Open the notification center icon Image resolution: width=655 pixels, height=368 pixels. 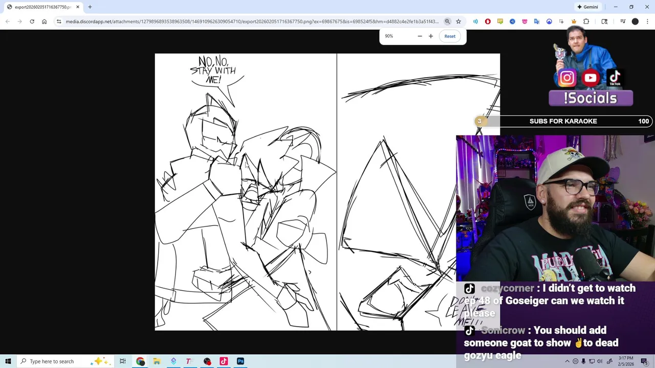pos(644,361)
